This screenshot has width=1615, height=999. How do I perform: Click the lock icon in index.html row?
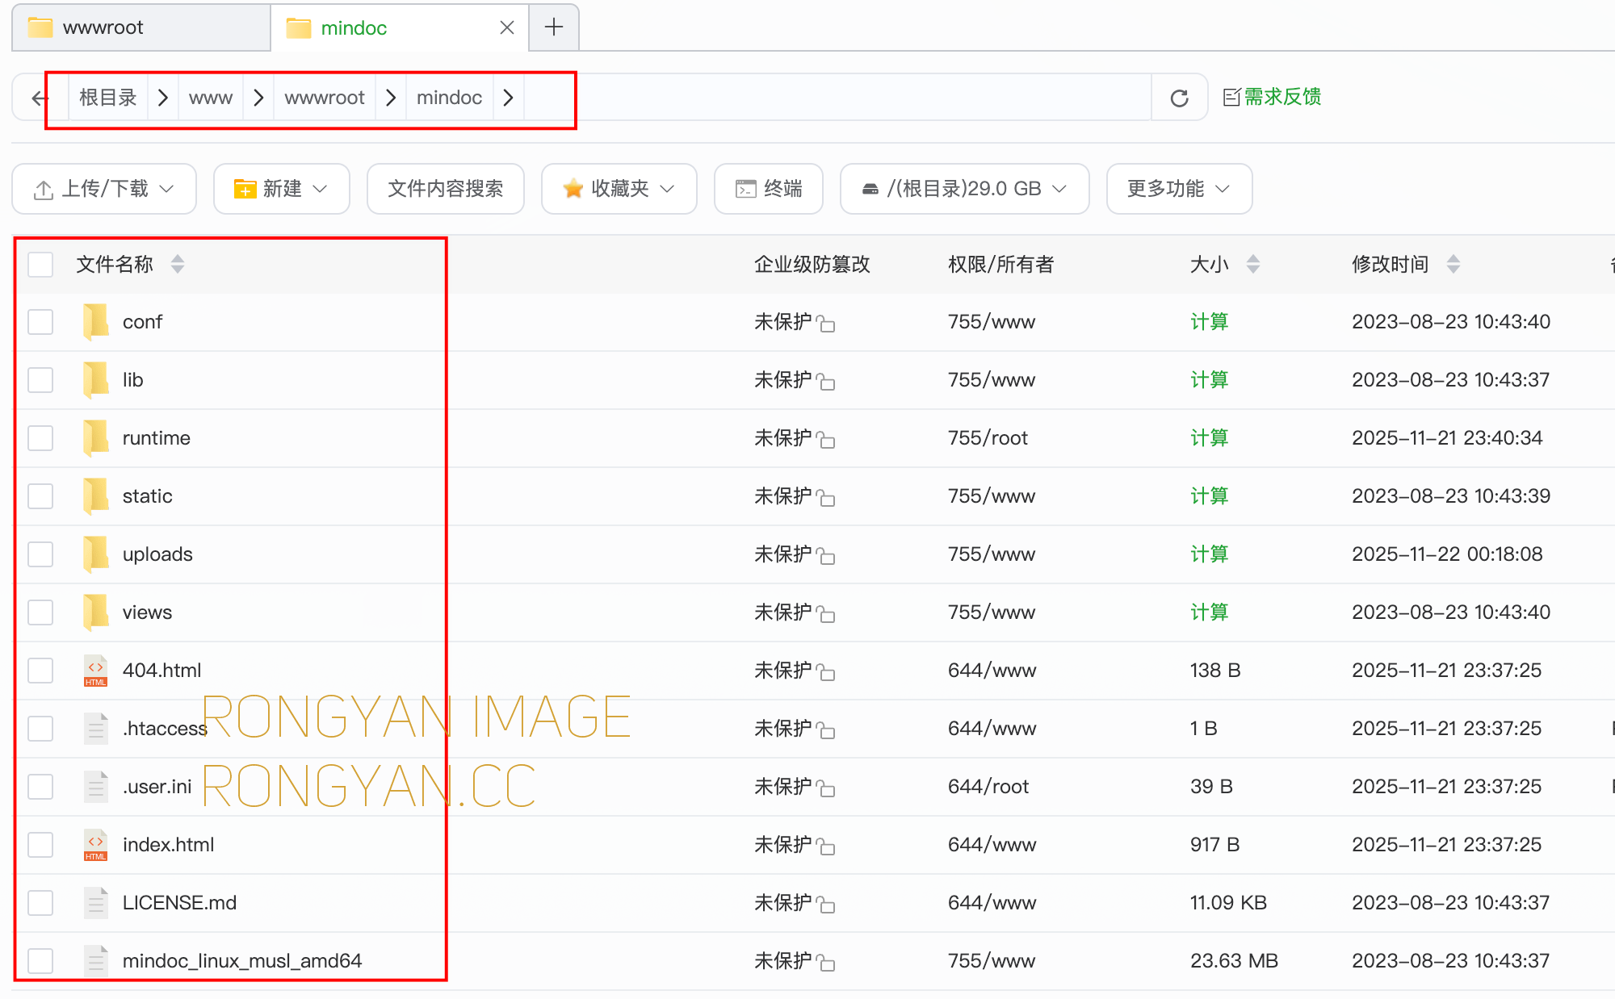[825, 846]
